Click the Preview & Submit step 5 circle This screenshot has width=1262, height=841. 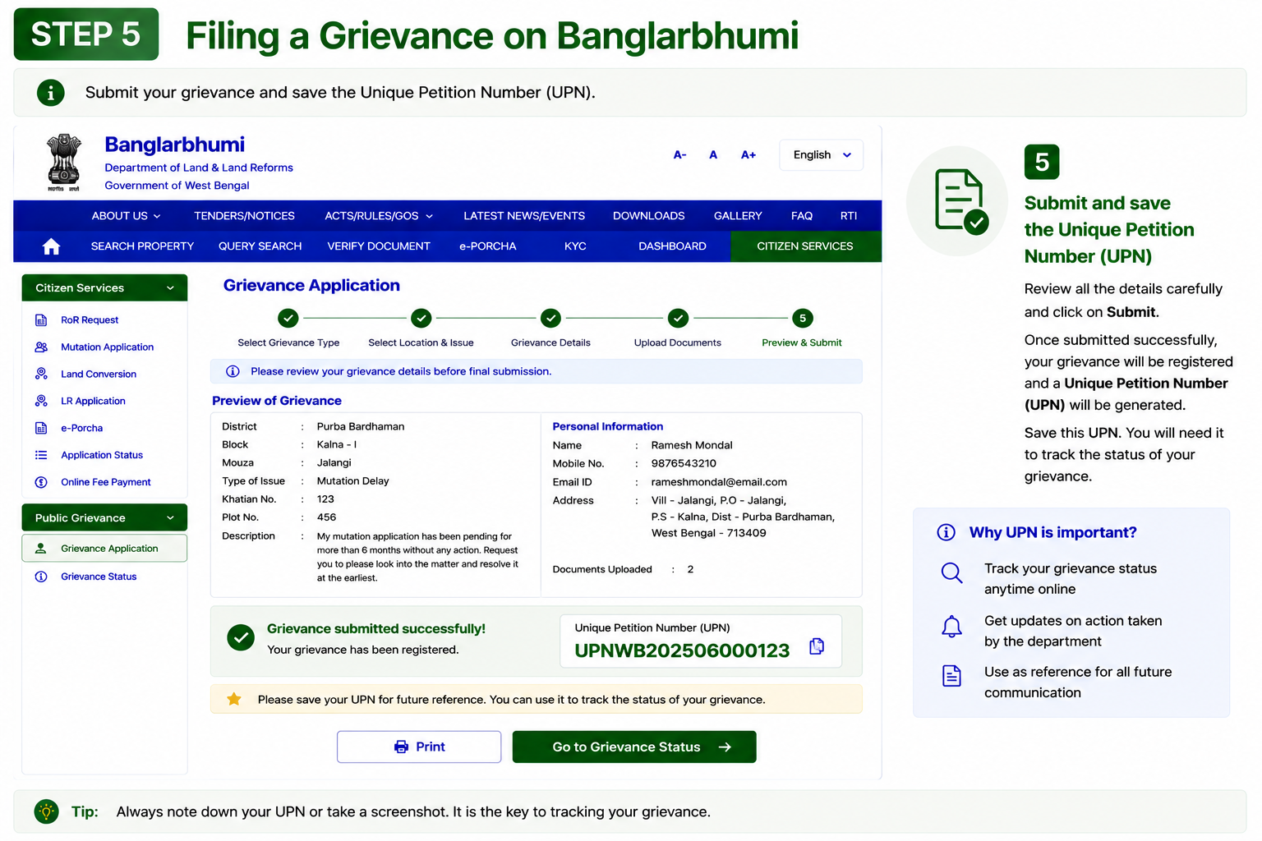pos(803,318)
